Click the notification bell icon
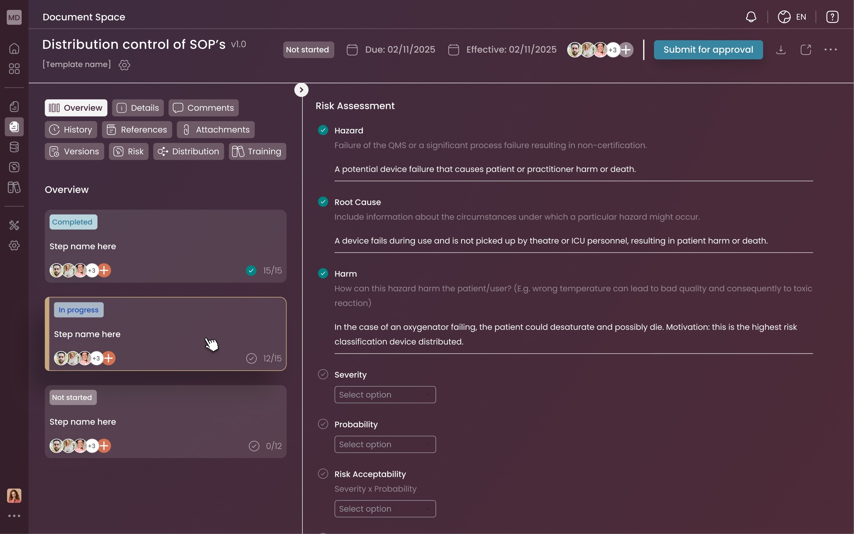 pyautogui.click(x=751, y=17)
